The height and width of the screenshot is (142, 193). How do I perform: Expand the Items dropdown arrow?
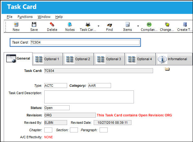(x=138, y=26)
